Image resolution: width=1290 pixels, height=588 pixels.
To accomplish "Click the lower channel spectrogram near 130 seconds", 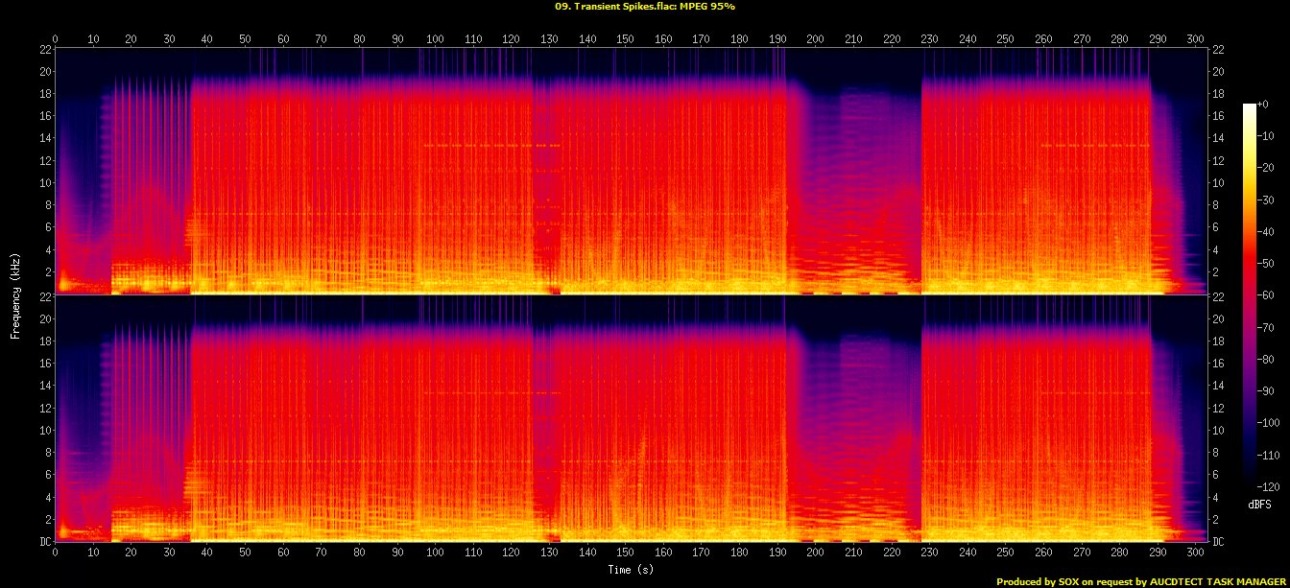I will (x=549, y=422).
